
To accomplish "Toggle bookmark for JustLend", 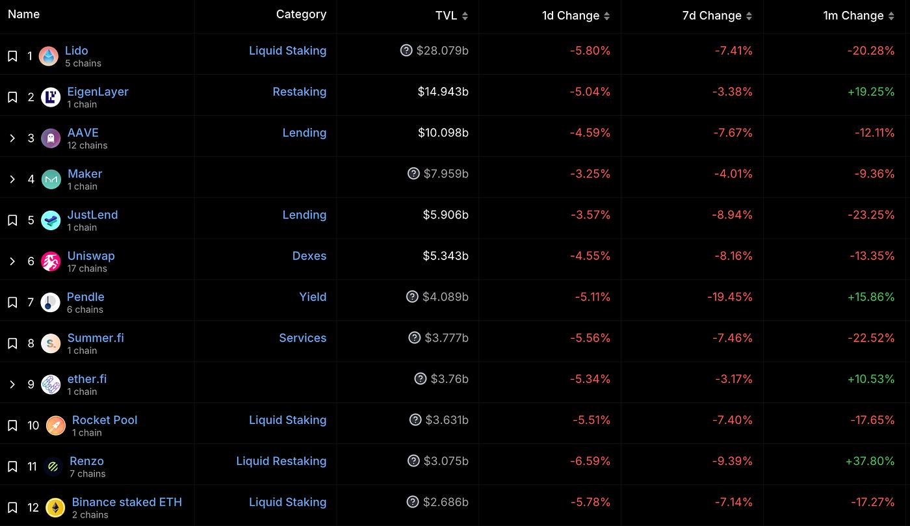I will coord(12,220).
